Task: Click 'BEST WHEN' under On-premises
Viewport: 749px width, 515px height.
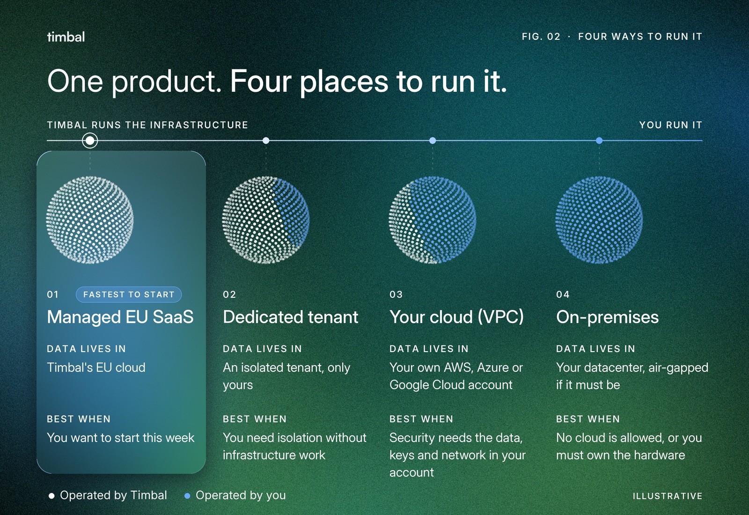Action: (x=588, y=419)
